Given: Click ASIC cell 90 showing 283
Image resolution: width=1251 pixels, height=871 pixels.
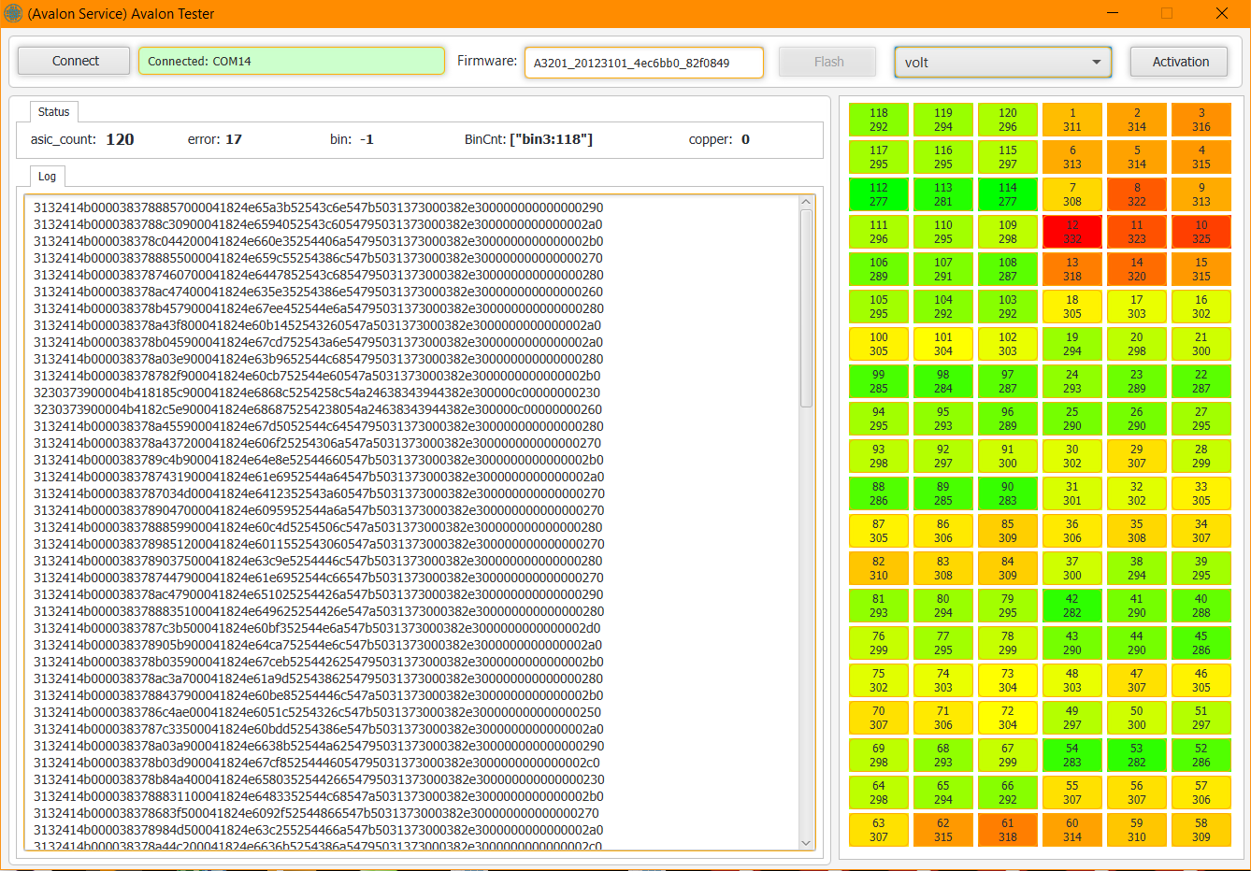Looking at the screenshot, I should (1008, 493).
